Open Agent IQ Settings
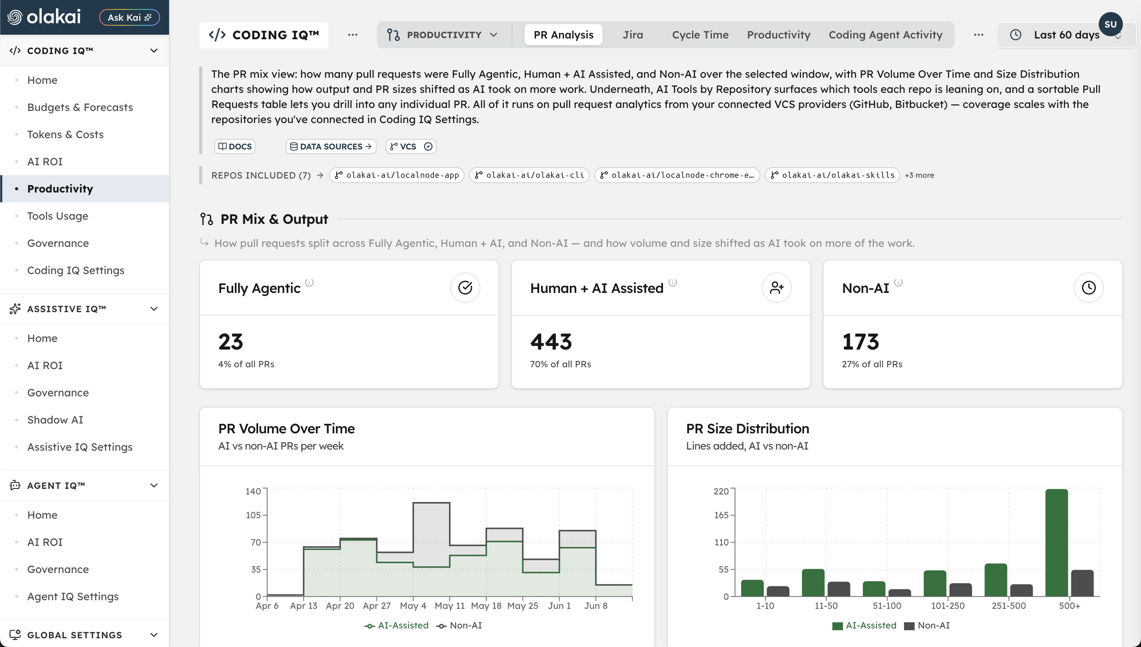The width and height of the screenshot is (1141, 647). [x=73, y=596]
